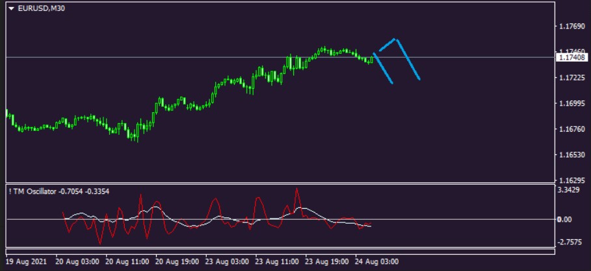
Task: Click the last green candlestick on chart
Action: pyautogui.click(x=371, y=60)
